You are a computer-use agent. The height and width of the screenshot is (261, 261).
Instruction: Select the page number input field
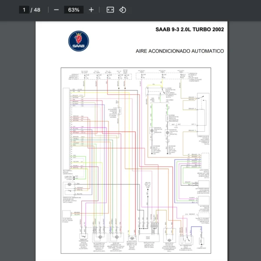tap(24, 10)
